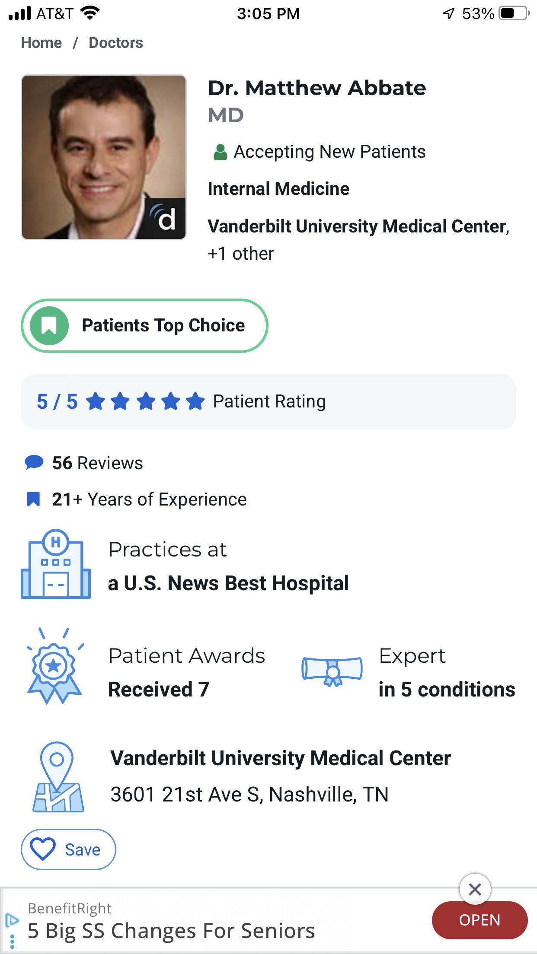
Task: Tap the hospital building icon
Action: coord(56,564)
